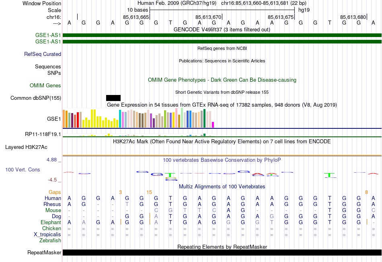Click the first GSE1-AS1 track label
This screenshot has height=262, width=382.
tap(48, 35)
